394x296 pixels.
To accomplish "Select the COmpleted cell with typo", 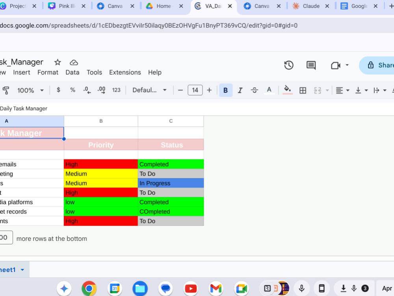I will (171, 212).
